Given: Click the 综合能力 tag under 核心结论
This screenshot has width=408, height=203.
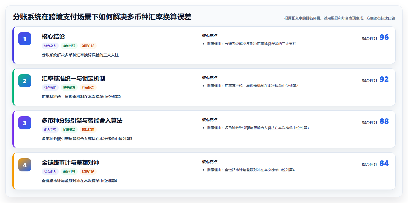Looking at the screenshot, I should (x=50, y=46).
